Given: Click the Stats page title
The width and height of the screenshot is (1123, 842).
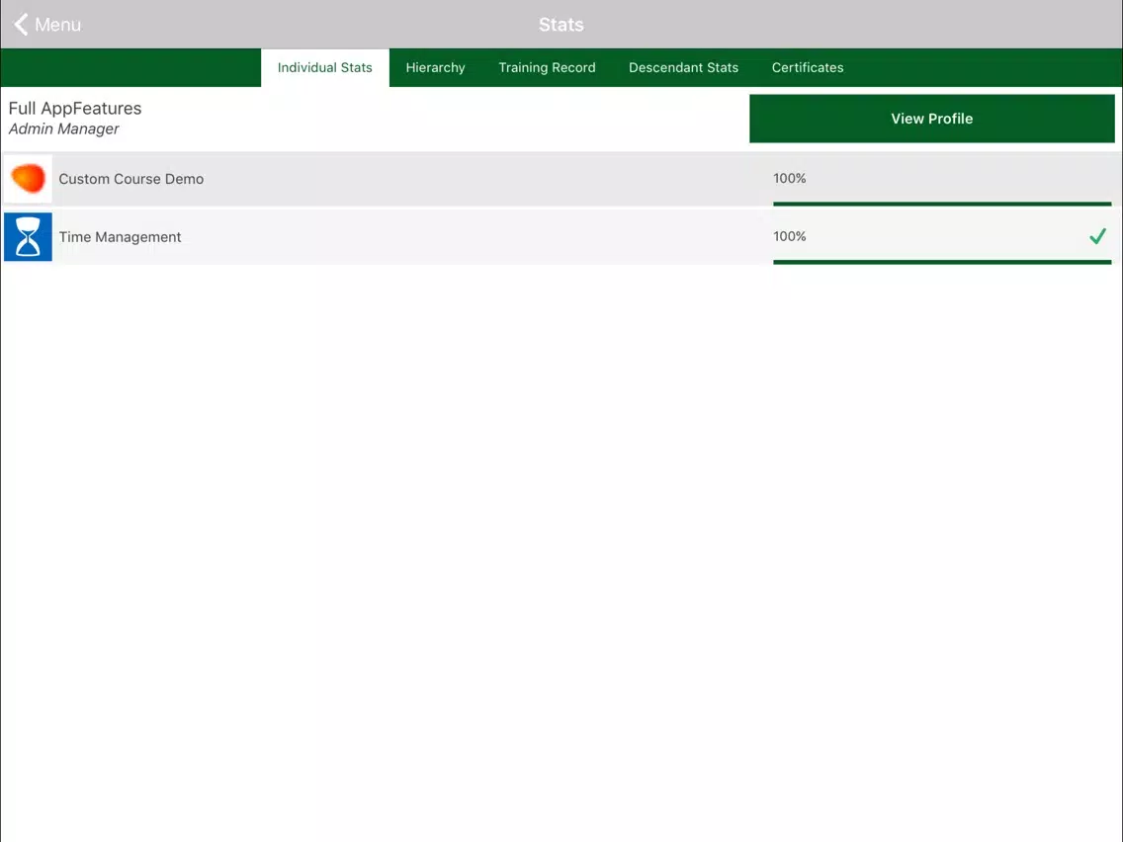Looking at the screenshot, I should tap(561, 25).
